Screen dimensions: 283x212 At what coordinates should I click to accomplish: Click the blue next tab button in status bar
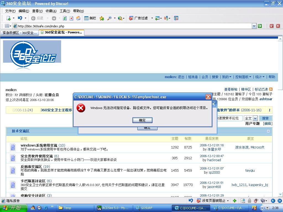[273, 201]
